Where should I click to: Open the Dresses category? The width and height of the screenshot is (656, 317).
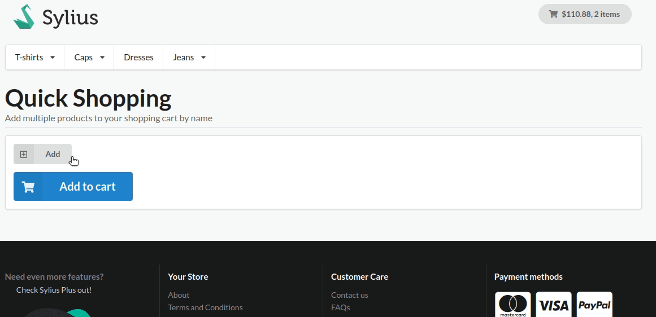138,57
